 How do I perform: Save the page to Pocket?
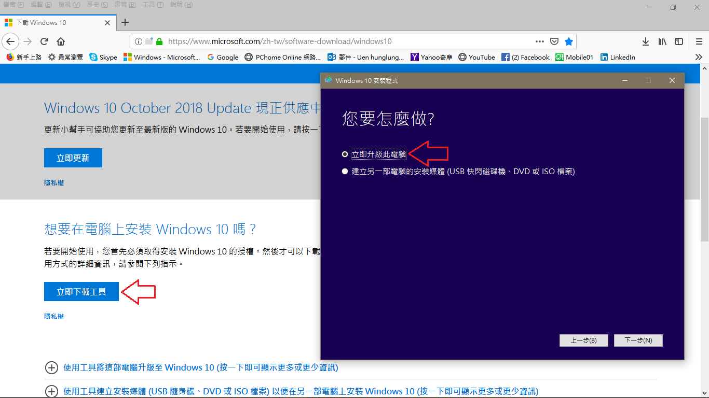coord(554,41)
